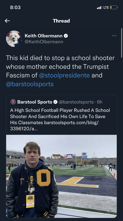Open the quoted tweet's football field photo
Image resolution: width=123 pixels, height=221 pixels.
pos(61,176)
